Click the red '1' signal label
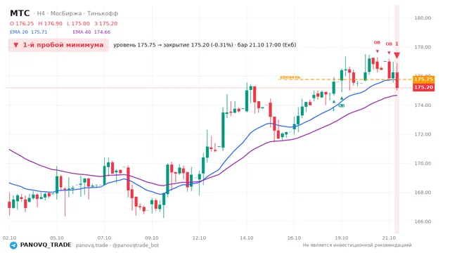The width and height of the screenshot is (450, 253). tap(397, 44)
